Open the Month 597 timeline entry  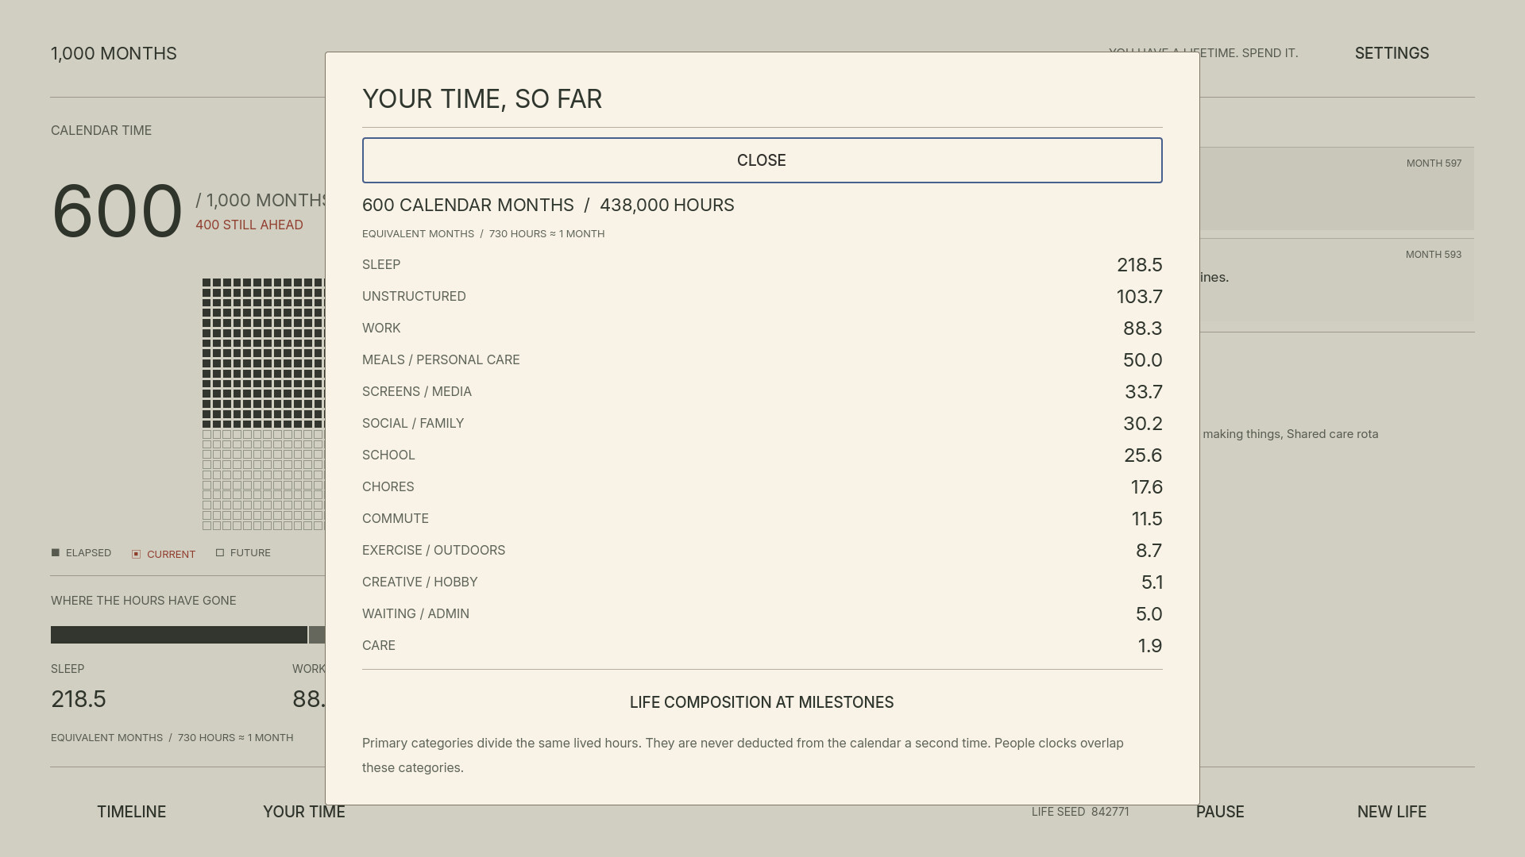pos(1337,189)
